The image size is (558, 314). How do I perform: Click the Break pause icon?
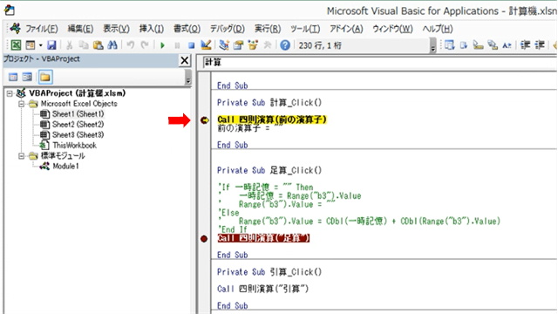coord(177,45)
